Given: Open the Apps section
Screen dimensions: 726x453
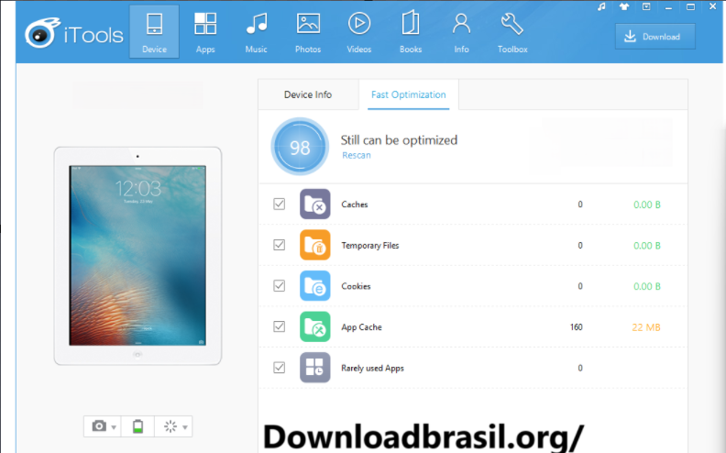Looking at the screenshot, I should [205, 31].
